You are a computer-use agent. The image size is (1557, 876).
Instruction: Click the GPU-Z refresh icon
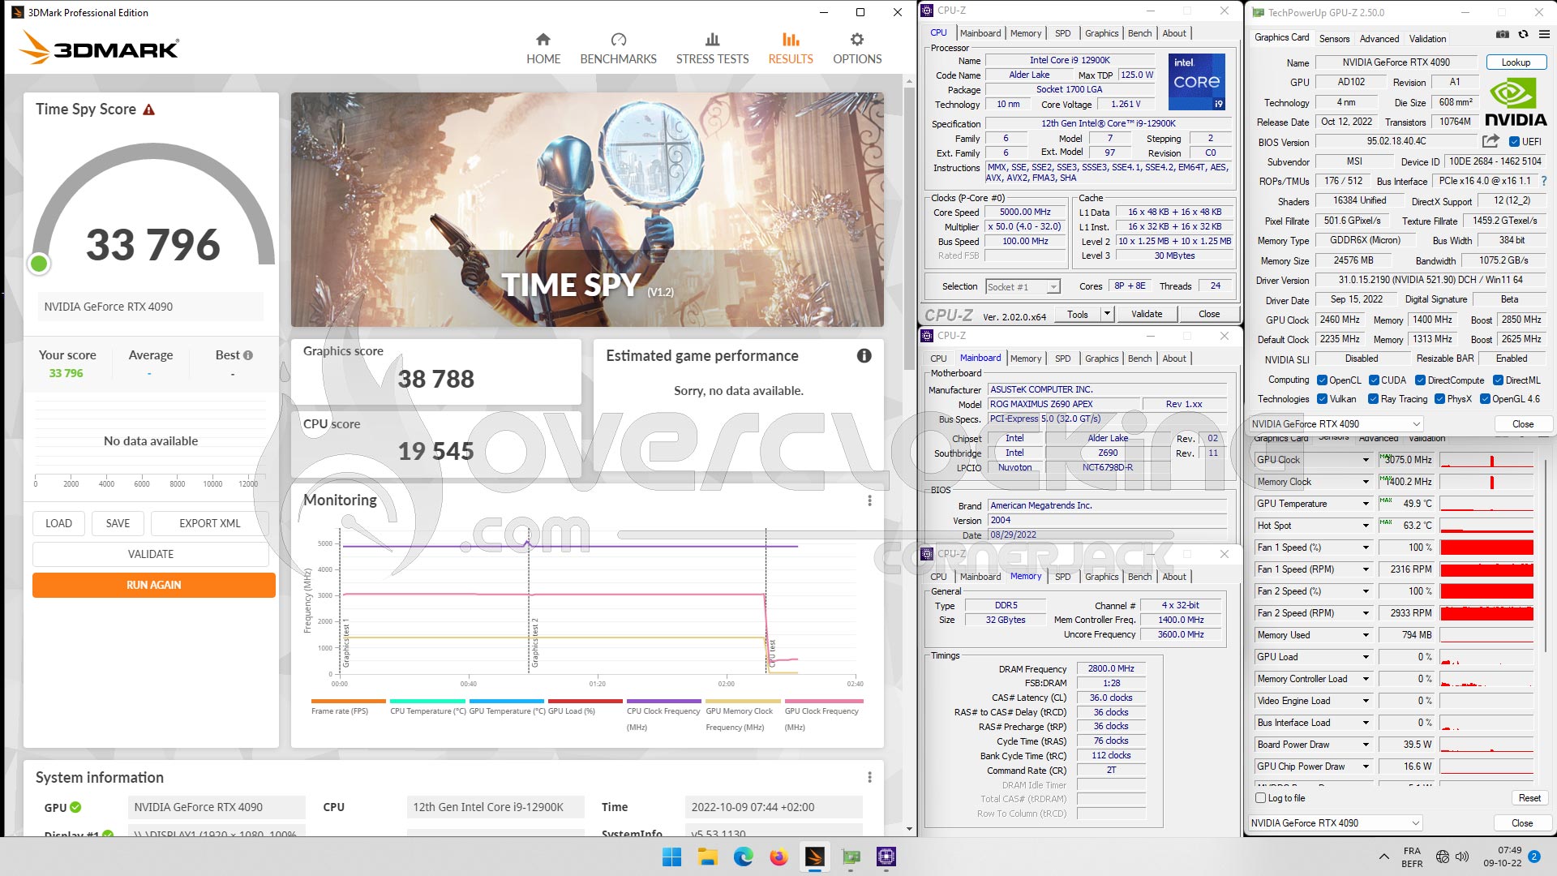point(1523,34)
